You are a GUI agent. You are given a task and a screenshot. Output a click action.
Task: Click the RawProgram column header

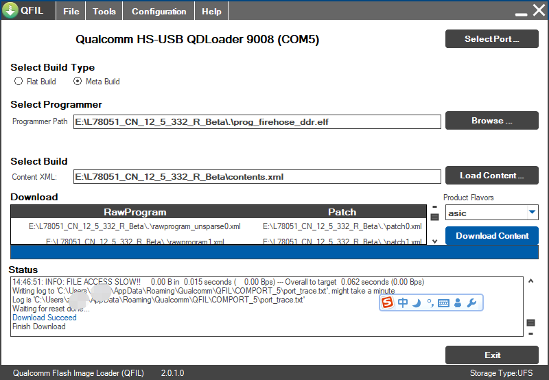(135, 212)
